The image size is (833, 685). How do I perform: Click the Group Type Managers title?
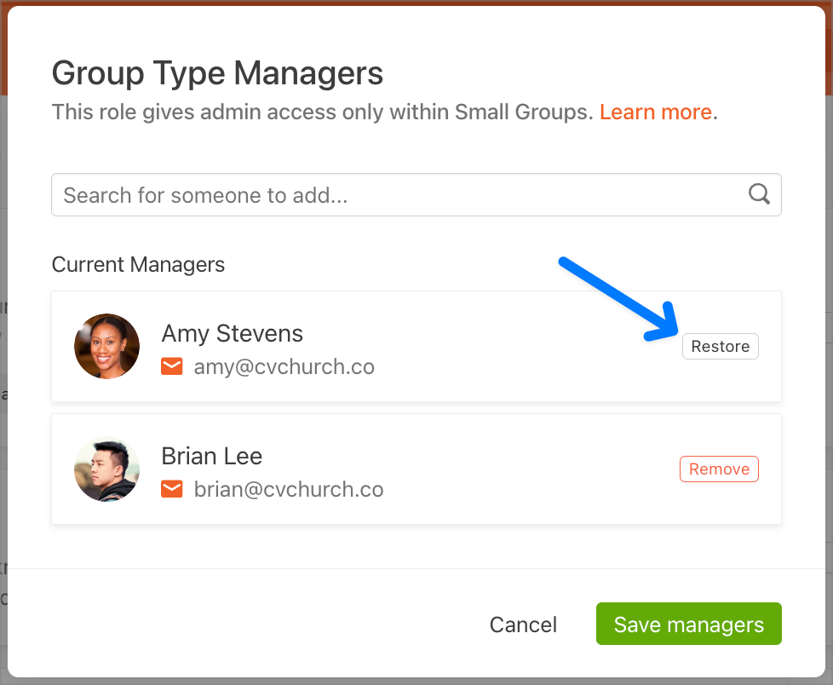[217, 72]
